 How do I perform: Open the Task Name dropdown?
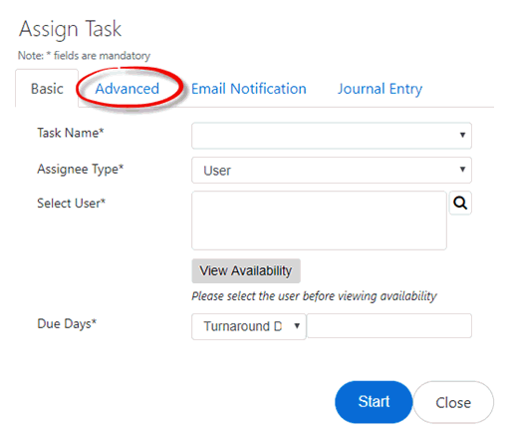coord(332,136)
